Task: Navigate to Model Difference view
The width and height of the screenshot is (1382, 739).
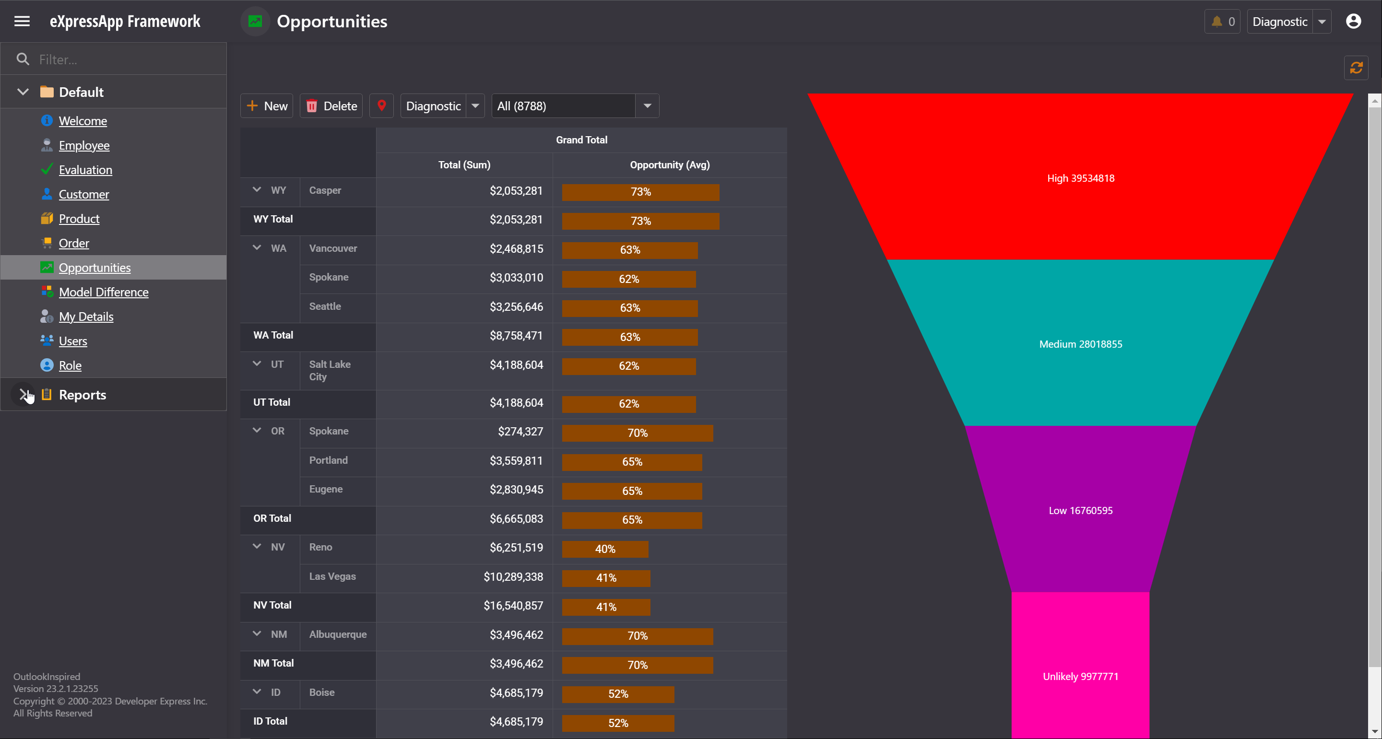Action: [x=104, y=292]
